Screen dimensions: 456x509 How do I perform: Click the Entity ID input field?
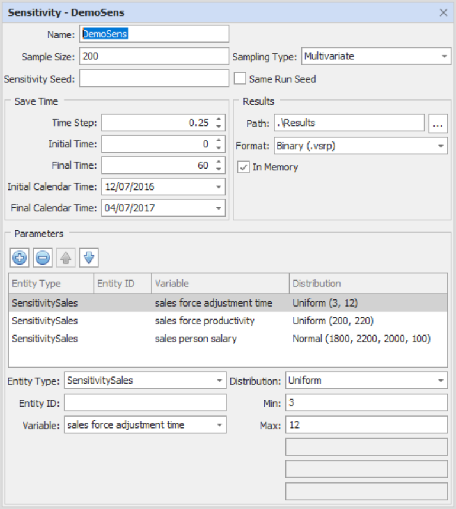145,403
